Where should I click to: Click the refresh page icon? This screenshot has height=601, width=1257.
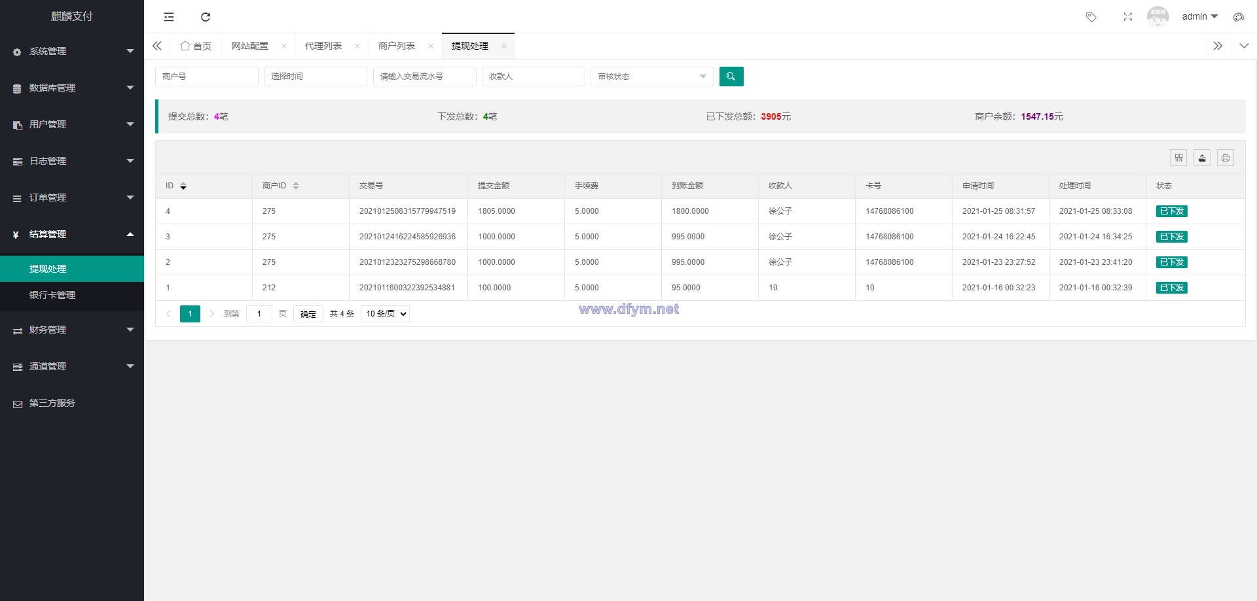point(206,17)
